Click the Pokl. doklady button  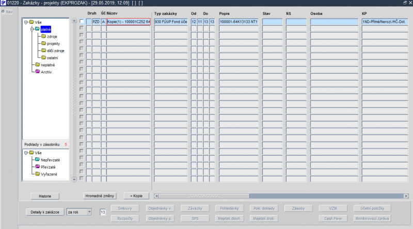[264, 208]
